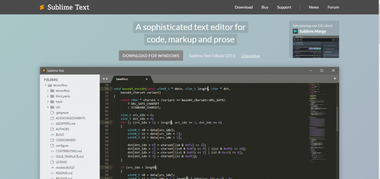This screenshot has width=380, height=179.
Task: Open the News section
Action: [314, 7]
